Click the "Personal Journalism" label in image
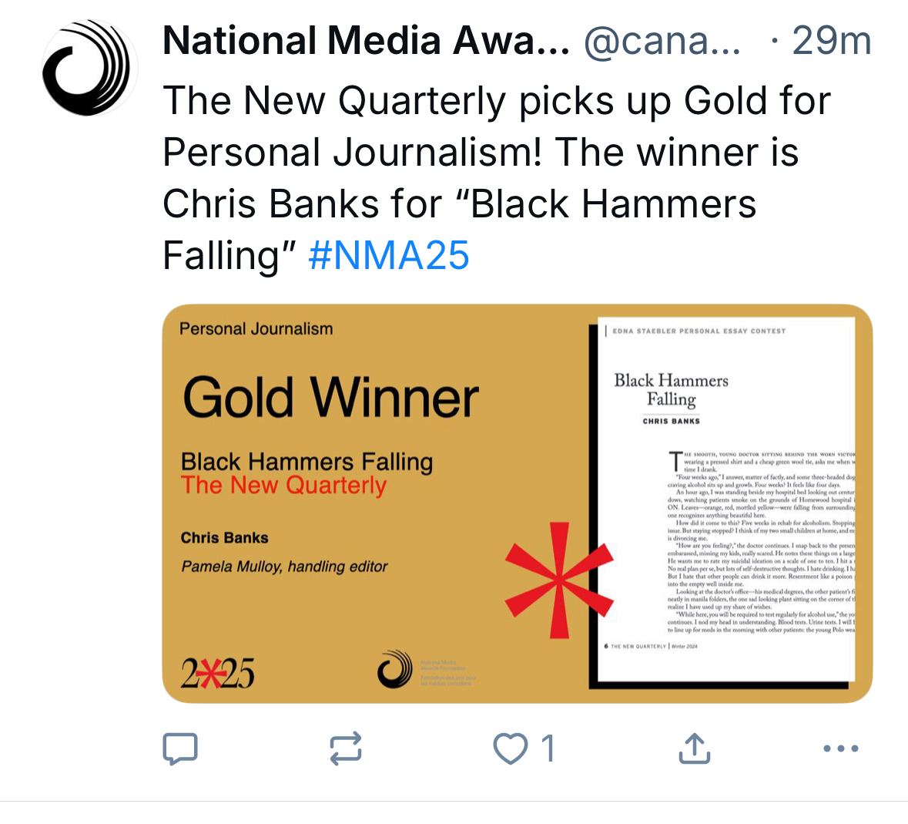This screenshot has height=824, width=908. [x=256, y=329]
